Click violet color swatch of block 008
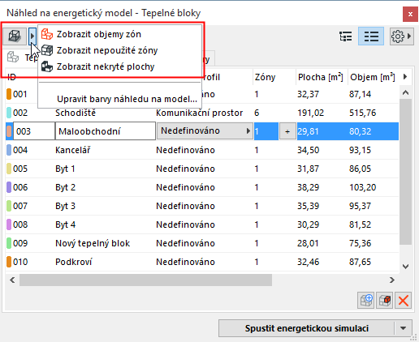 (9, 224)
